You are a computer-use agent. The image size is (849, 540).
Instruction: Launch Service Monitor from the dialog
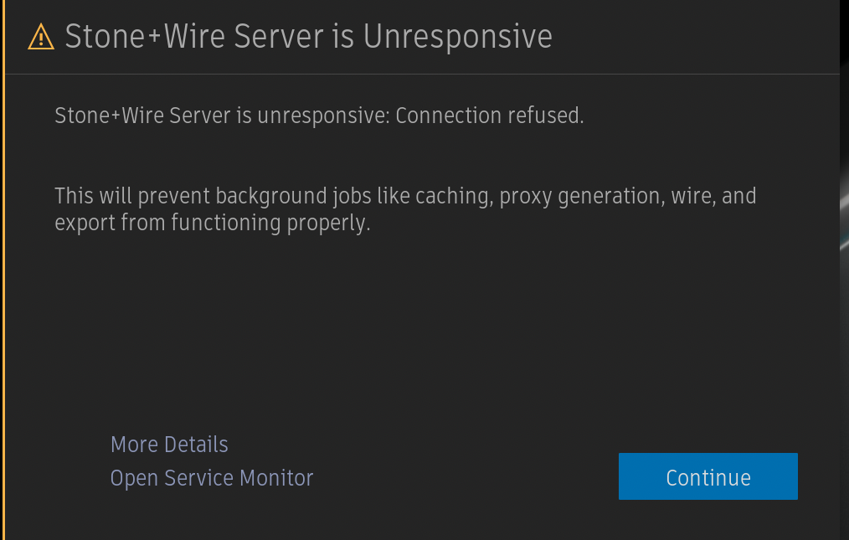tap(212, 478)
